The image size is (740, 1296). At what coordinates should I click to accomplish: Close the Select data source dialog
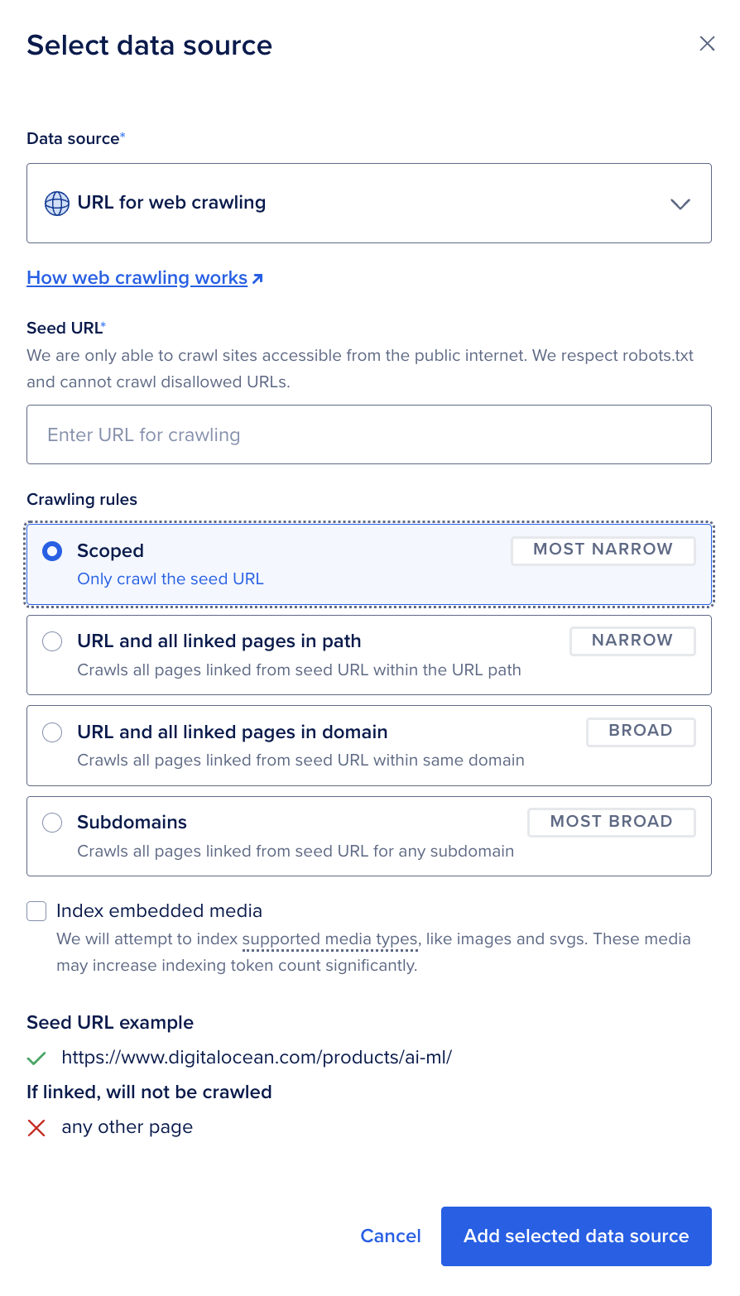point(708,43)
